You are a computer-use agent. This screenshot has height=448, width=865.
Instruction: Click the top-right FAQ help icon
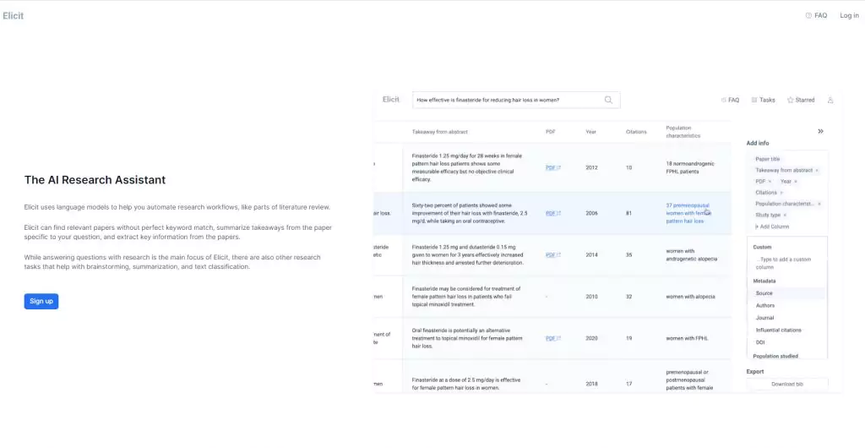click(x=808, y=15)
